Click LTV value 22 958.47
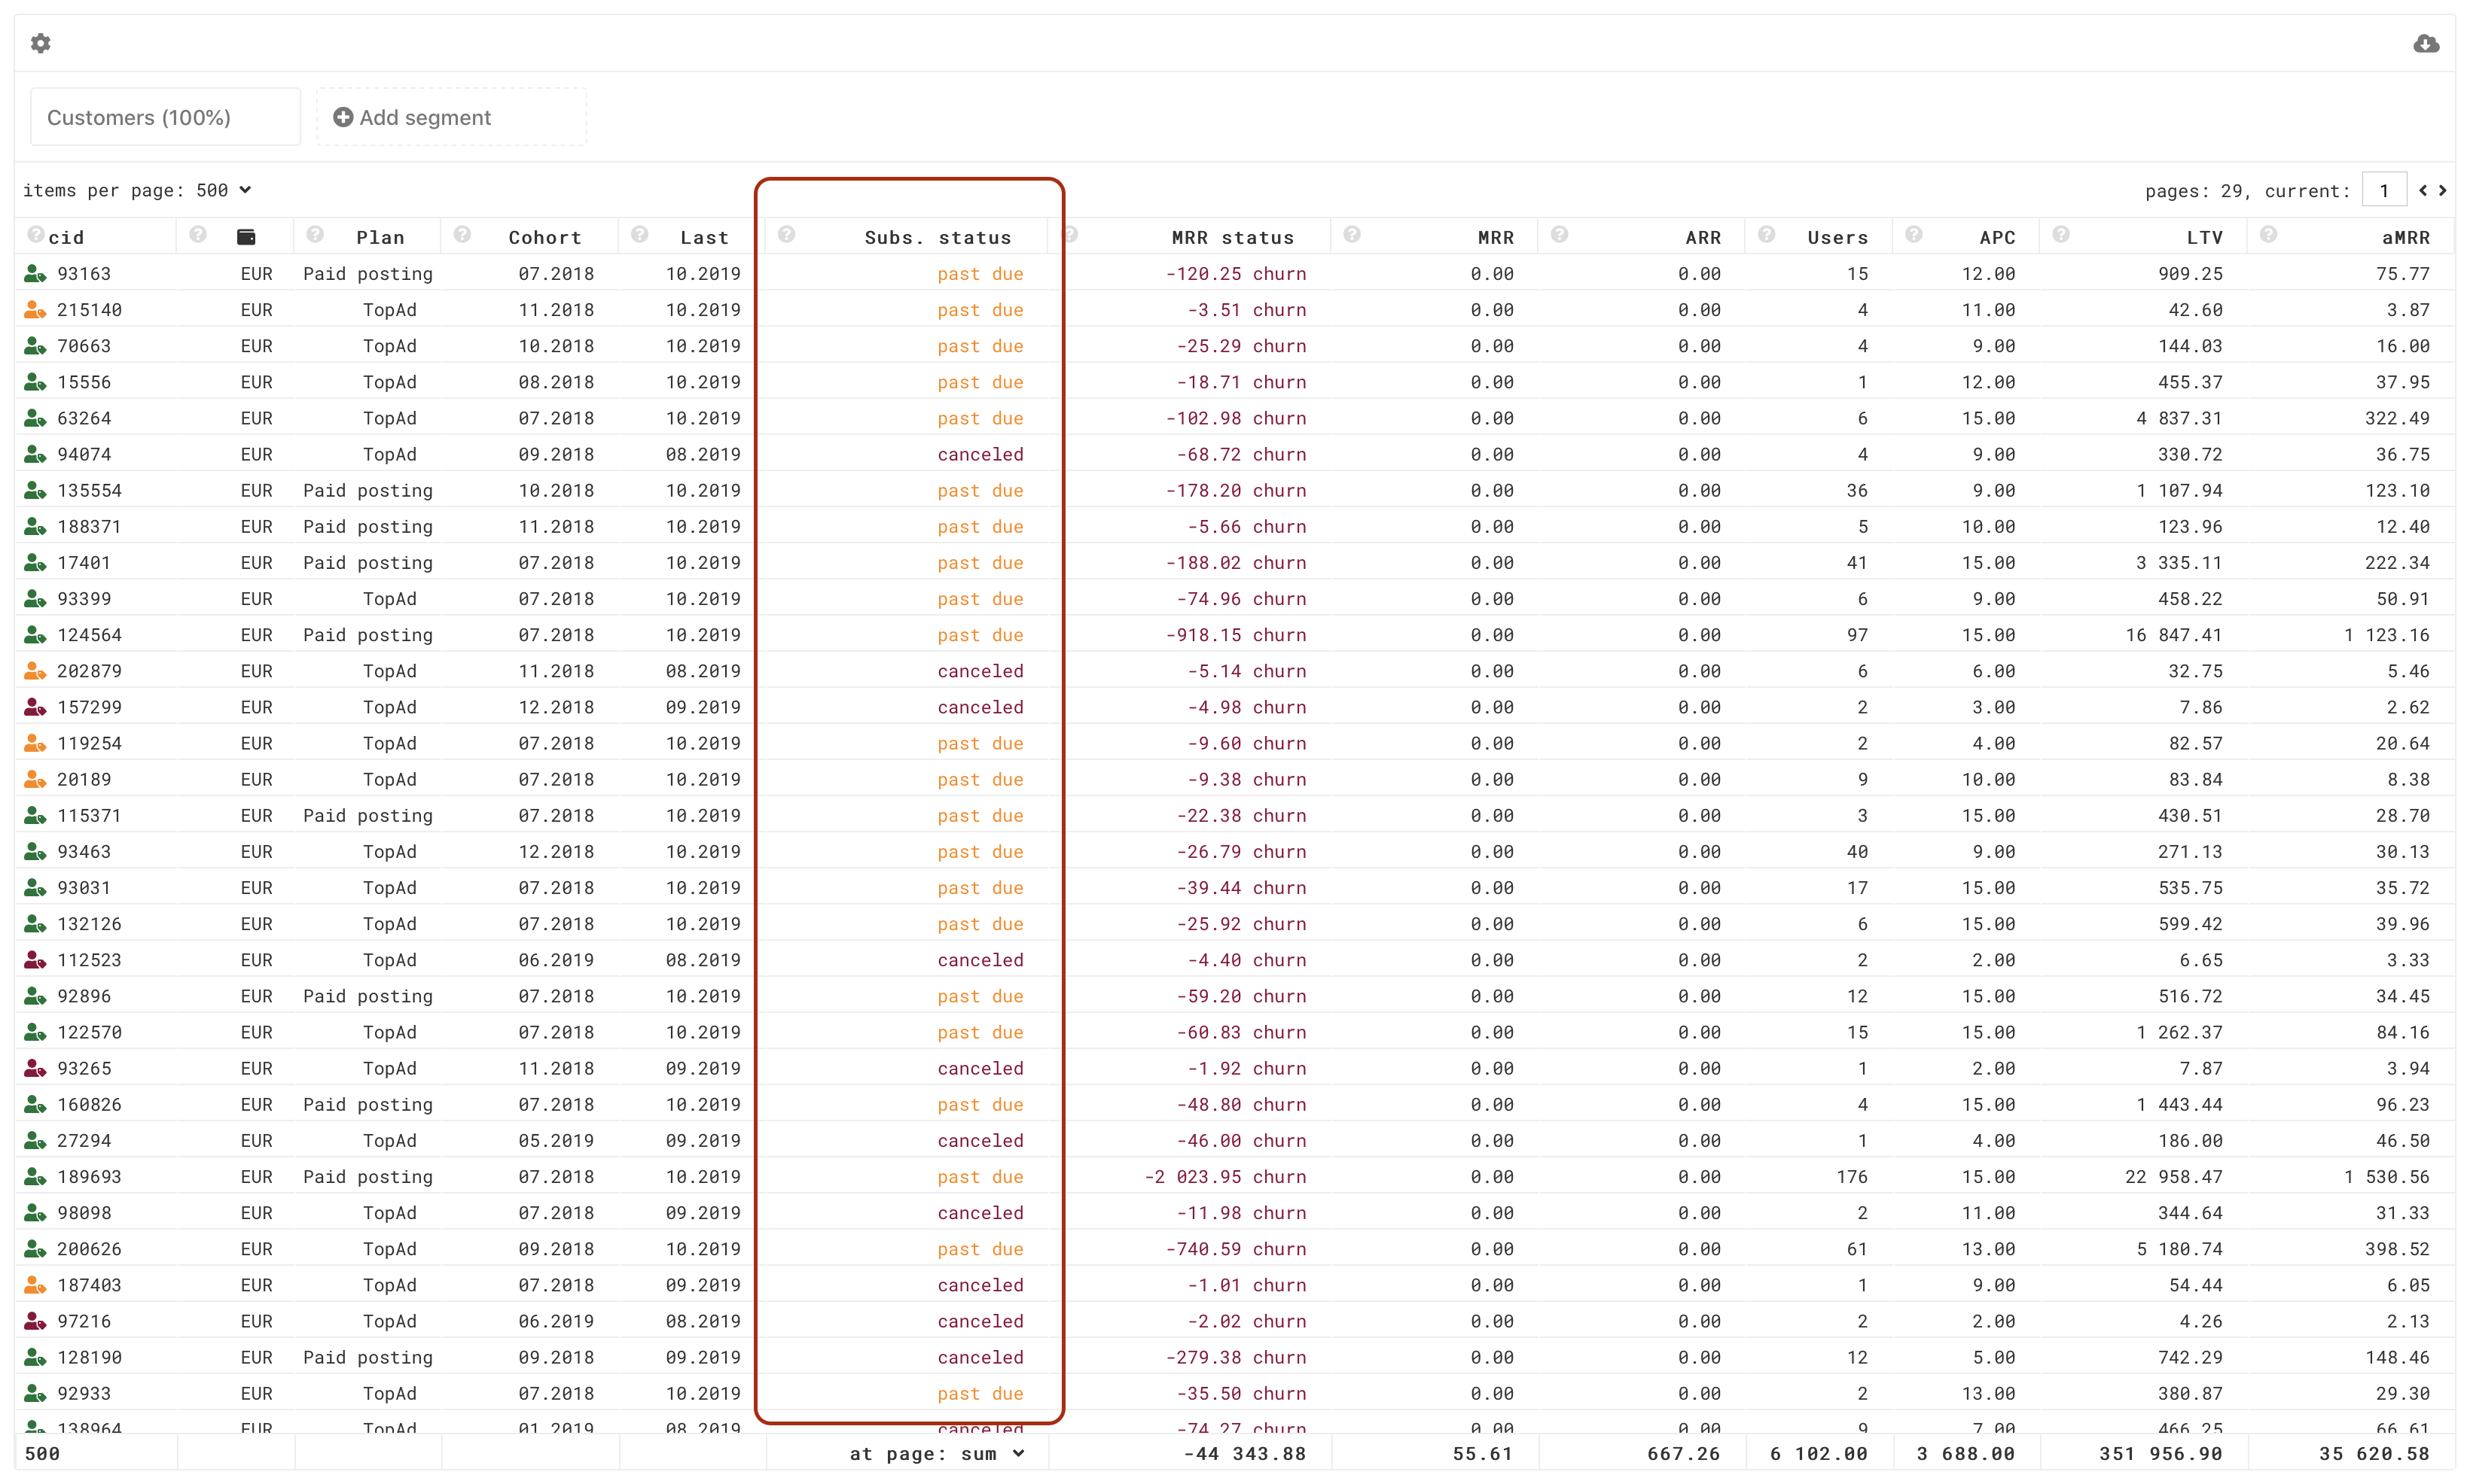The width and height of the screenshot is (2467, 1484). (x=2173, y=1177)
